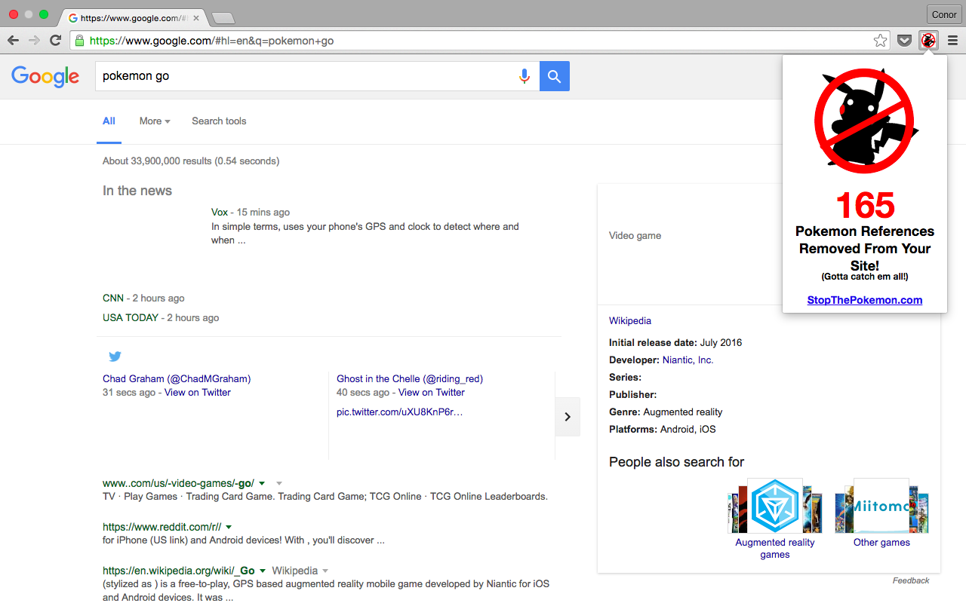
Task: Click the 'People also search for' heading
Action: pyautogui.click(x=677, y=462)
